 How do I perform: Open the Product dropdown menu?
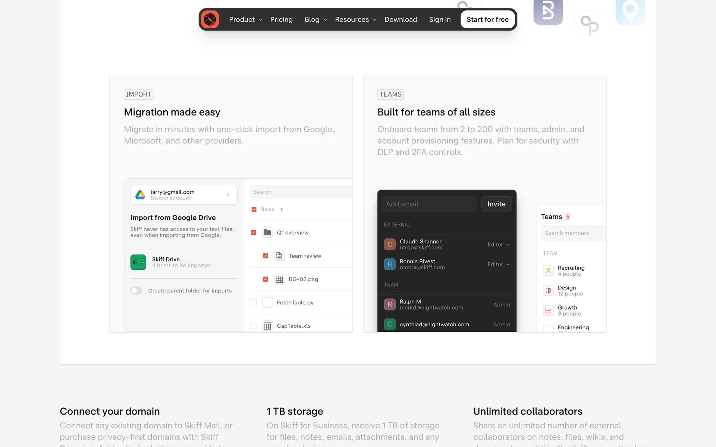(245, 19)
